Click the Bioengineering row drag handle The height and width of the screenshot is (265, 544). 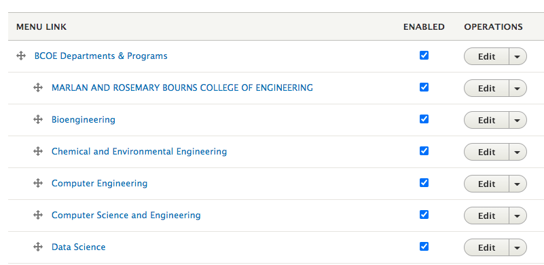[38, 119]
